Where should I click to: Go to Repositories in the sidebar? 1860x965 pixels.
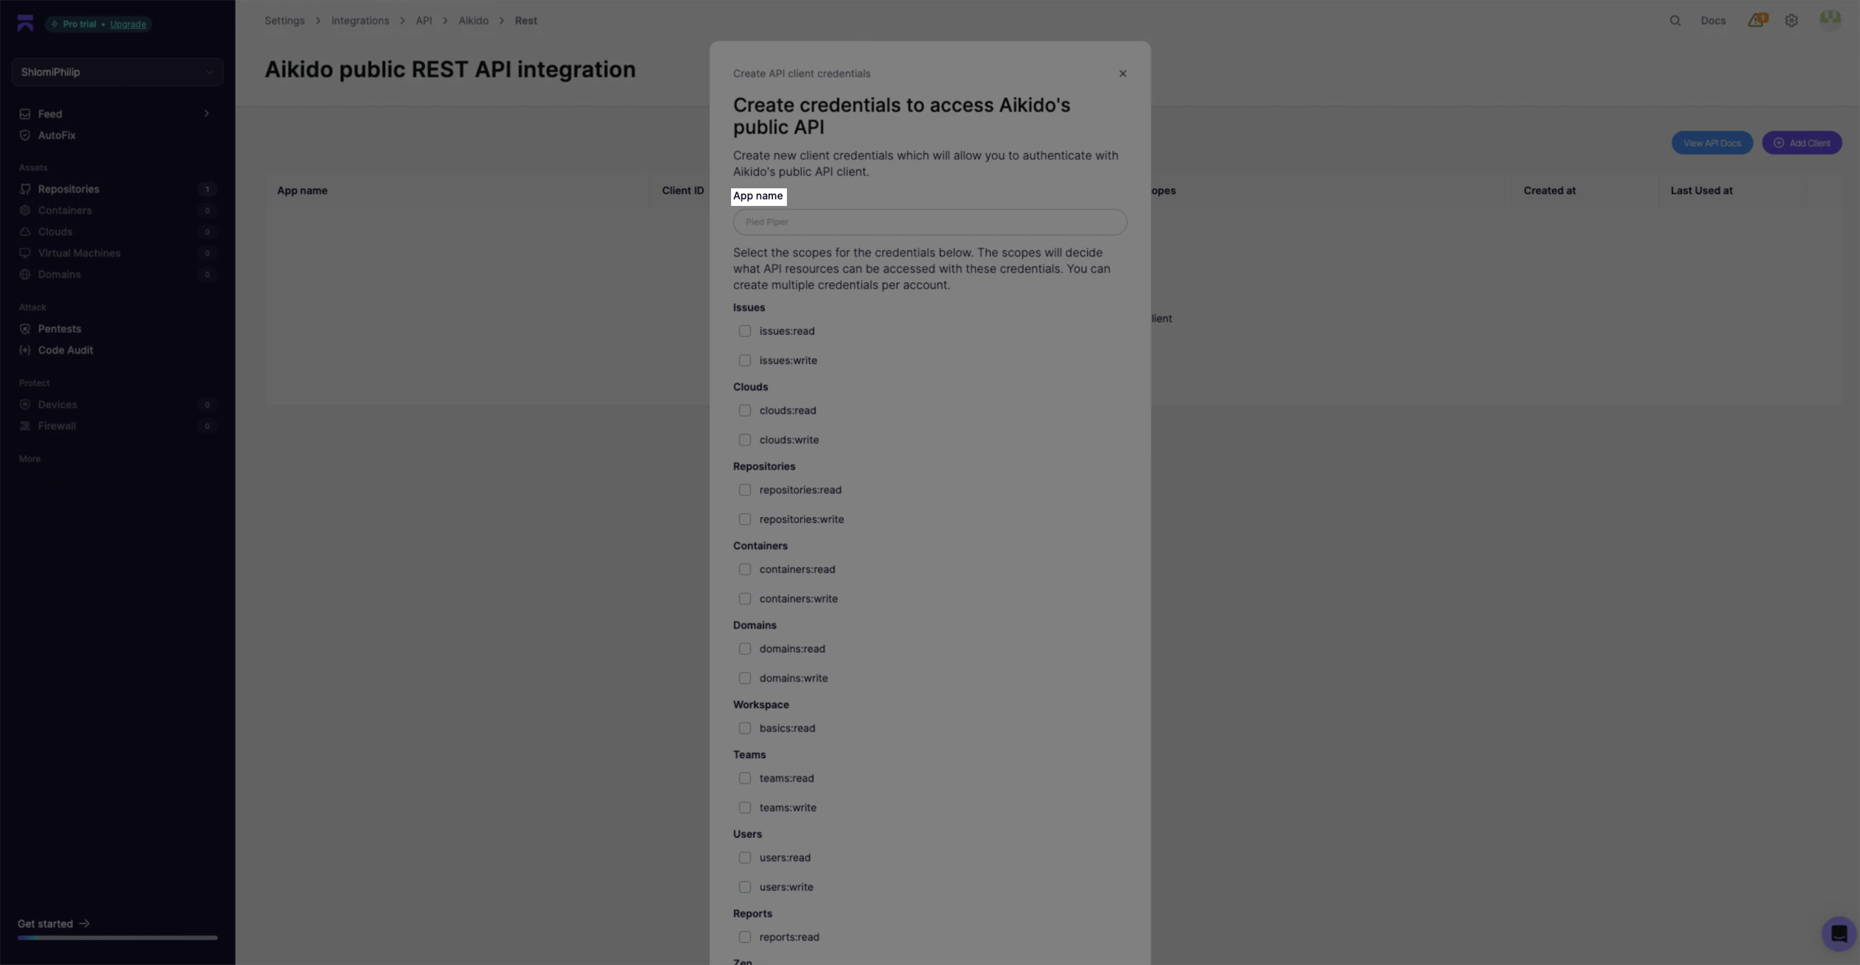tap(68, 189)
